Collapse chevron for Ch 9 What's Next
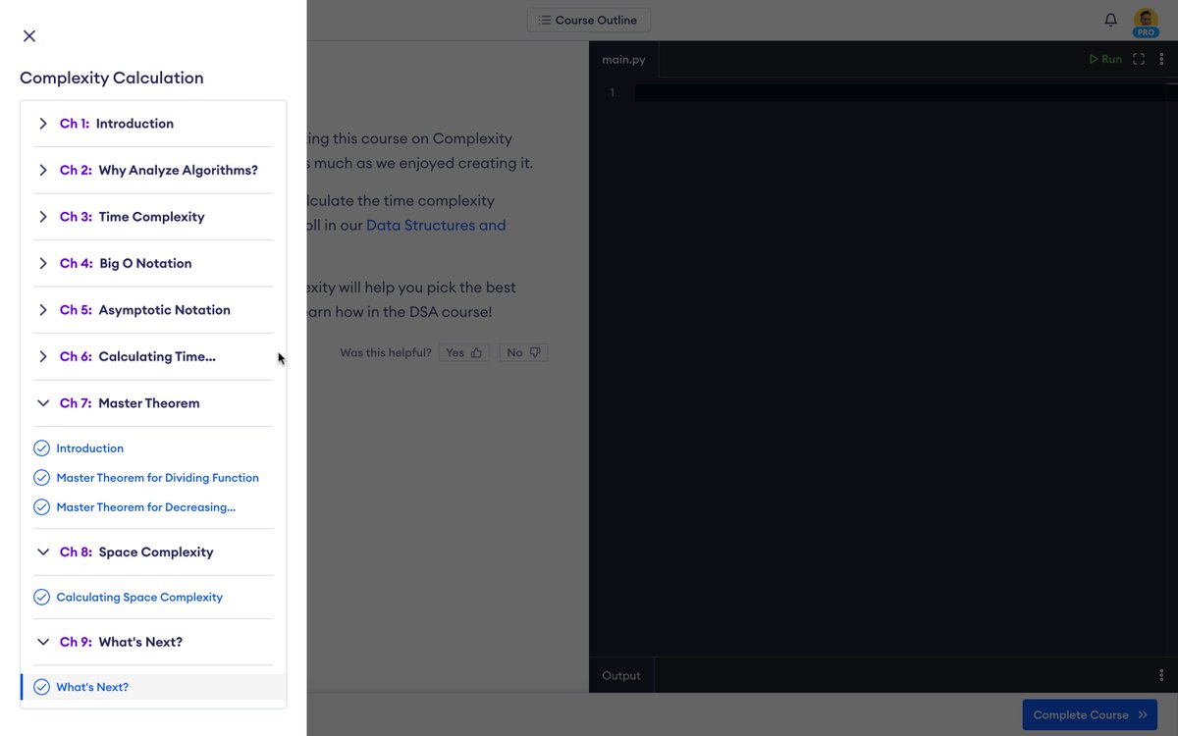Viewport: 1178px width, 736px height. 43,642
